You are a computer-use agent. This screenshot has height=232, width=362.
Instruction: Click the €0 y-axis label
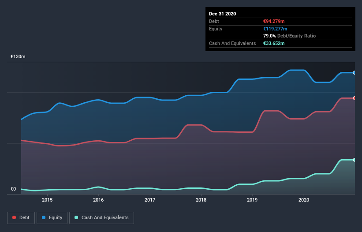coord(13,189)
